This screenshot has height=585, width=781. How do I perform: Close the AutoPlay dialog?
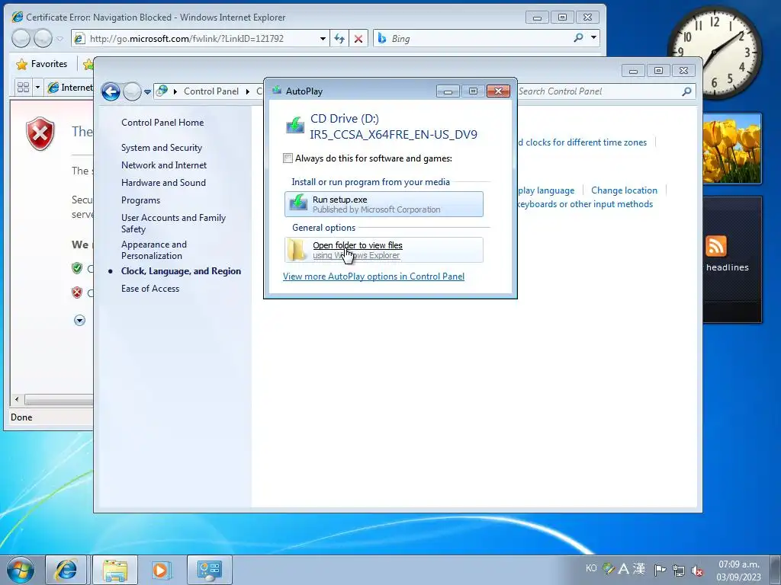498,91
